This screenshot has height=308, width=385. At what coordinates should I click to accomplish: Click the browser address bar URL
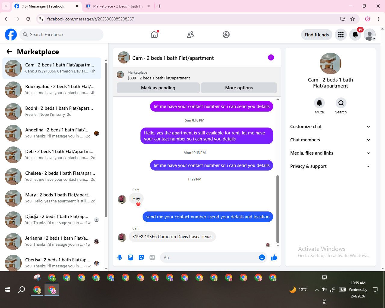click(x=91, y=19)
